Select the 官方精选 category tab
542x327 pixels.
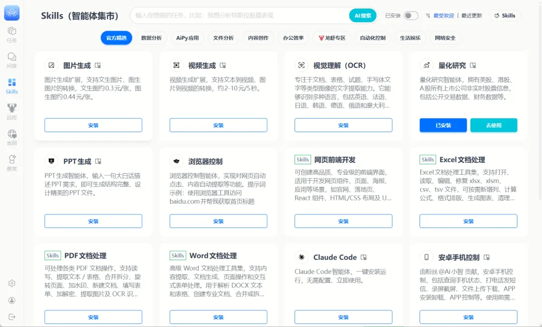pyautogui.click(x=116, y=38)
